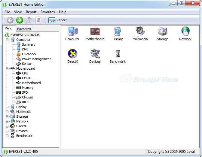This screenshot has height=157, width=202.
Task: Click the Refresh toolbar icon
Action: pyautogui.click(x=38, y=20)
